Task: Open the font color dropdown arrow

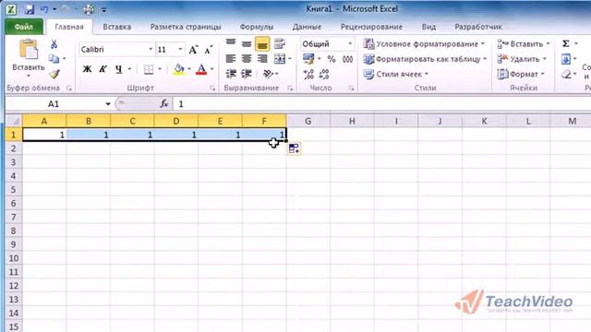Action: (x=211, y=69)
